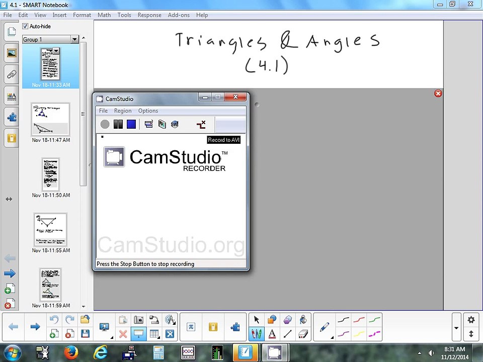Click the red X Delete icon in toolbar
The width and height of the screenshot is (483, 362).
(123, 334)
